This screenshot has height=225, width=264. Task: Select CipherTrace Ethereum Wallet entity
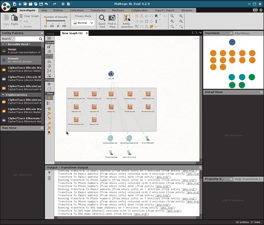click(x=21, y=120)
